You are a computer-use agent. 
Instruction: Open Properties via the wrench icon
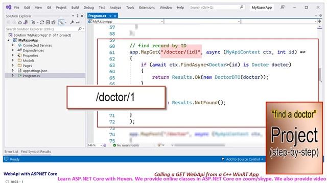tap(72, 22)
